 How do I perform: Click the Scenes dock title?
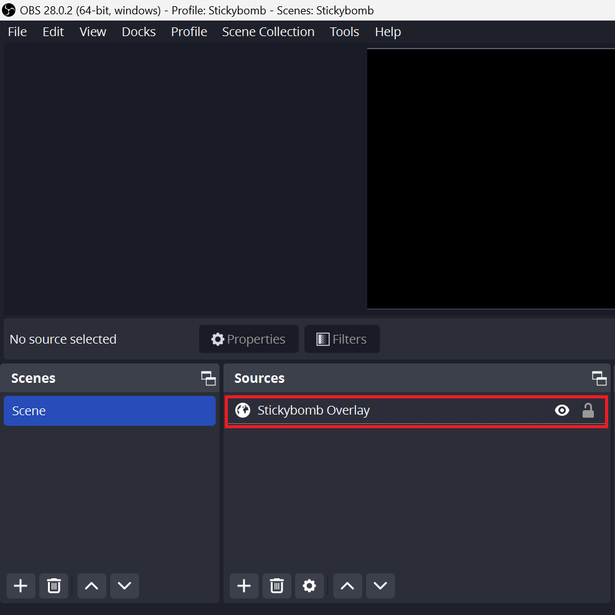[x=34, y=378]
